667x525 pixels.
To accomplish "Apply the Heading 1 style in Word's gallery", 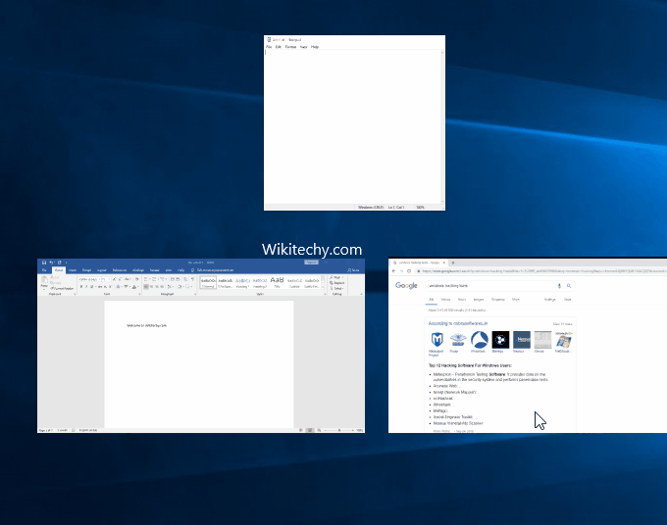I will 242,282.
